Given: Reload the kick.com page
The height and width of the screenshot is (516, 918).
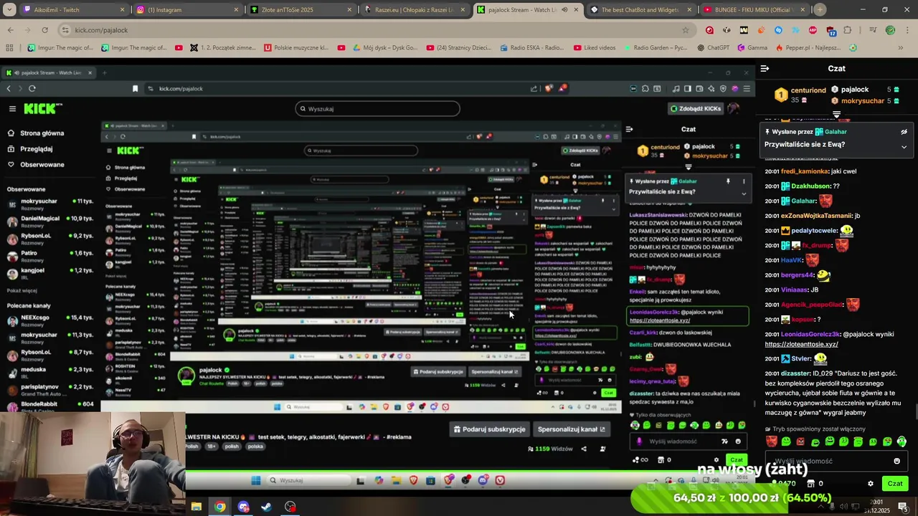Looking at the screenshot, I should click(44, 30).
